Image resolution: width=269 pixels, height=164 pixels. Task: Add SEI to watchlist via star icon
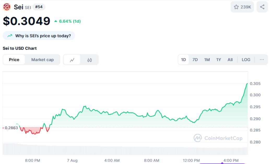(x=236, y=7)
